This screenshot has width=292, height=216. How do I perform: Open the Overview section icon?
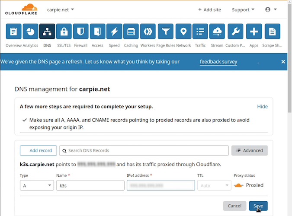pyautogui.click(x=13, y=32)
